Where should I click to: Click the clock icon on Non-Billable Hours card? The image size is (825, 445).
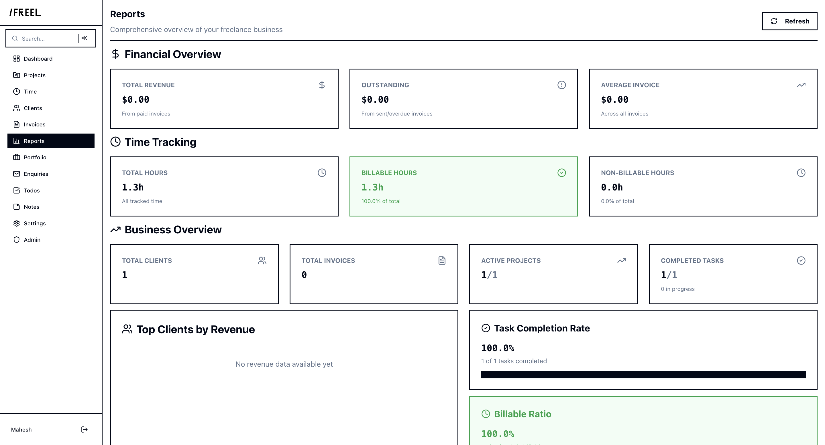[801, 173]
